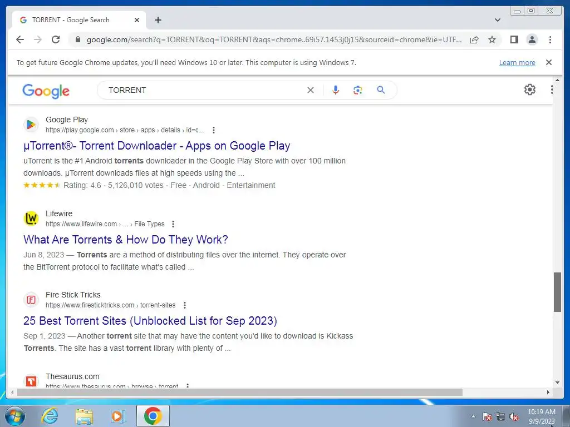Screen dimensions: 570x427
Task: Launch Internet Explorer from taskbar
Action: click(50, 416)
